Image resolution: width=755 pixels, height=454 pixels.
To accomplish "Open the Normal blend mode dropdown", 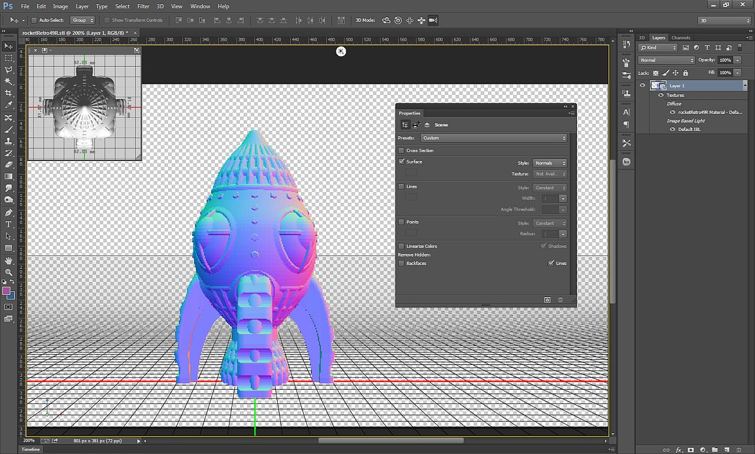I will [x=667, y=60].
